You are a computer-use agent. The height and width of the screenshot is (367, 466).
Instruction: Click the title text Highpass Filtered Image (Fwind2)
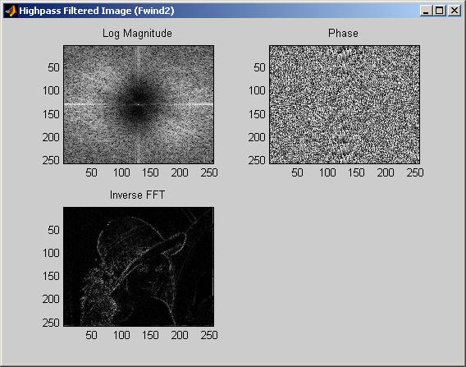pos(97,11)
